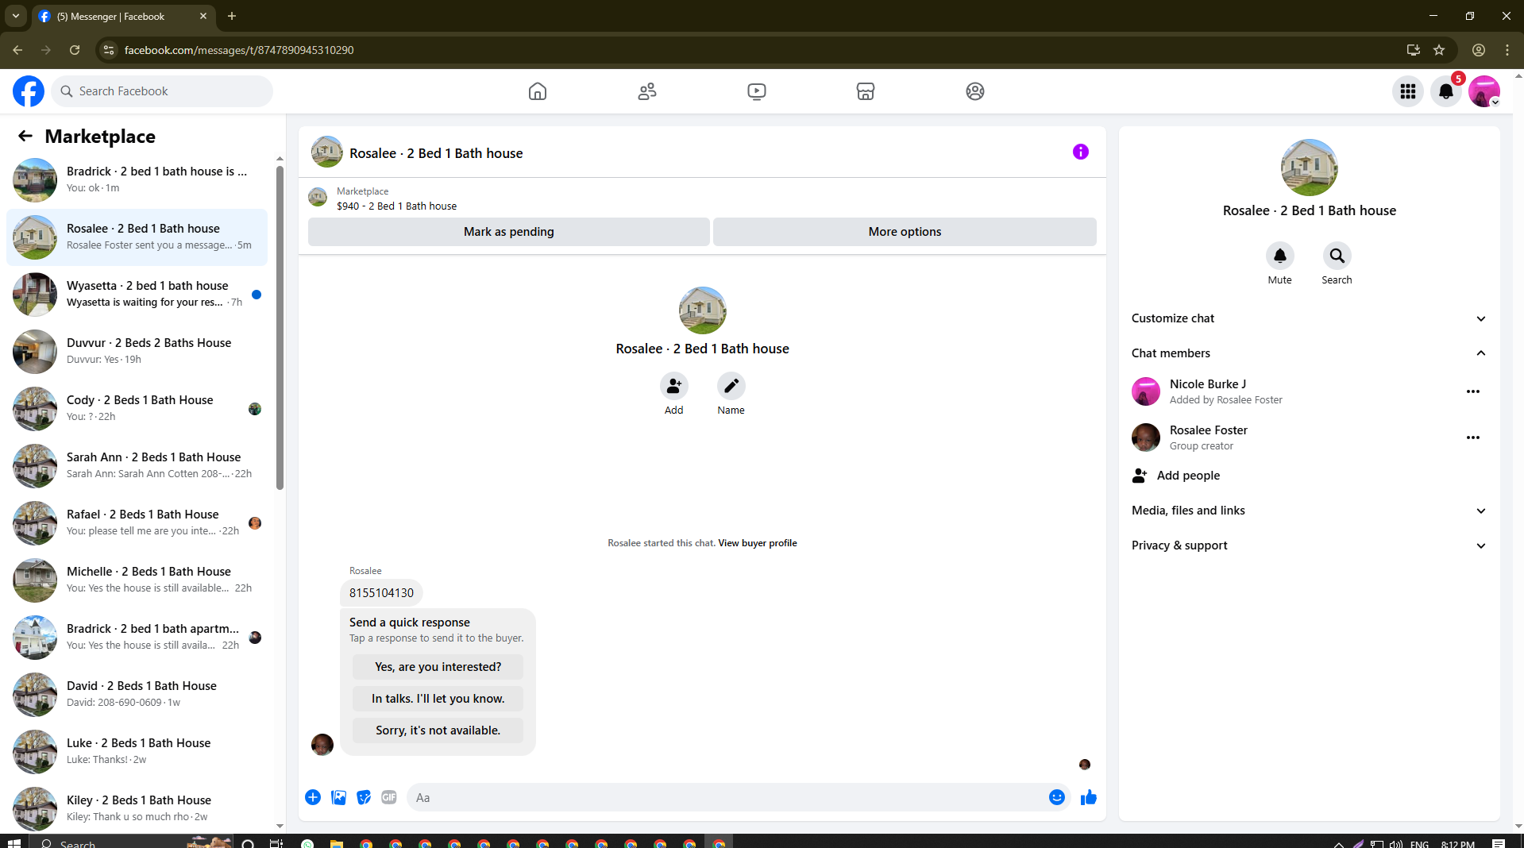Open View buyer profile link
The height and width of the screenshot is (848, 1524).
coord(758,543)
